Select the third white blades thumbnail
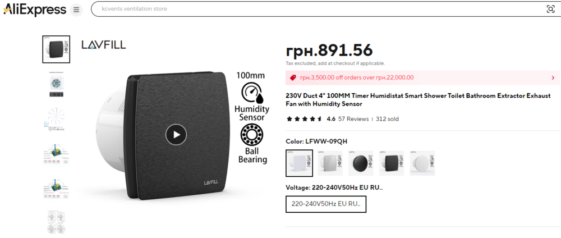Image resolution: width=561 pixels, height=238 pixels. coord(56,119)
